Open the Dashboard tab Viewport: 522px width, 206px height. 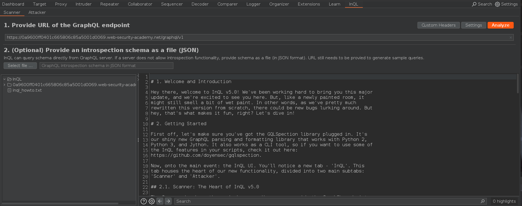click(13, 4)
